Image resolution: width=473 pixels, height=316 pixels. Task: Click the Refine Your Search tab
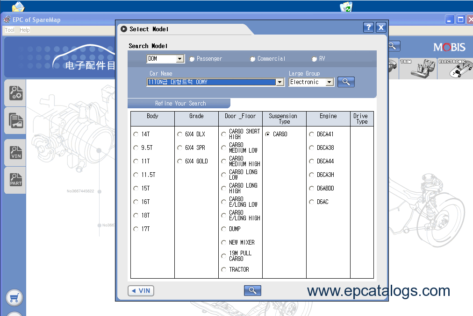tap(179, 103)
